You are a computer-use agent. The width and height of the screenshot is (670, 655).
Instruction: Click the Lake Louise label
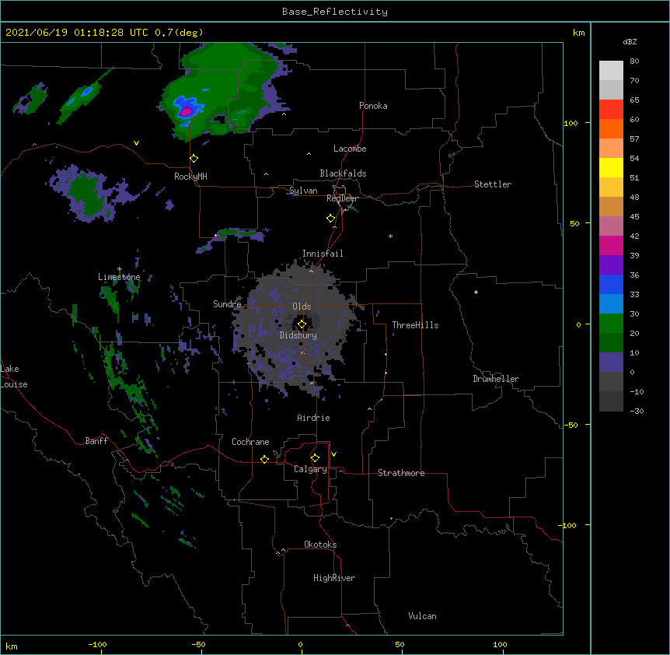pos(14,377)
